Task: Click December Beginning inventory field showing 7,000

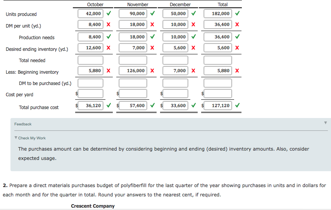Action: (175, 71)
